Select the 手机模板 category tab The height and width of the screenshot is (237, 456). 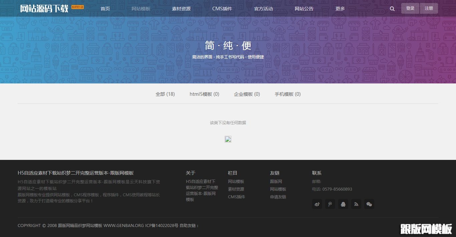click(287, 94)
